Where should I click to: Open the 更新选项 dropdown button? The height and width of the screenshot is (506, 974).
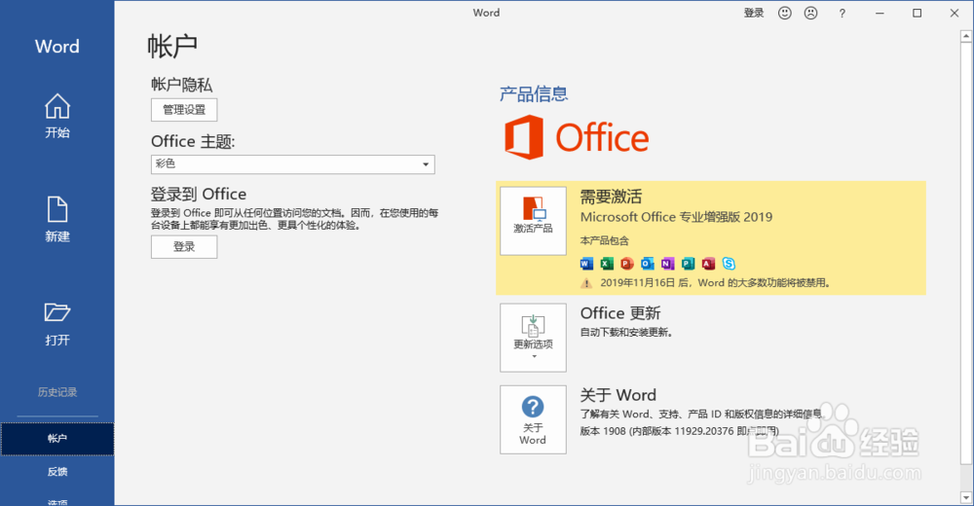(x=533, y=338)
